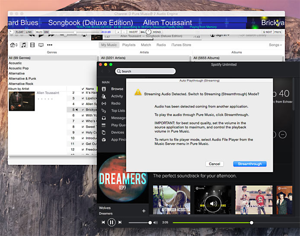Toggle MONO in Pure Music
Viewport: 300px width, 236px height.
157,32
